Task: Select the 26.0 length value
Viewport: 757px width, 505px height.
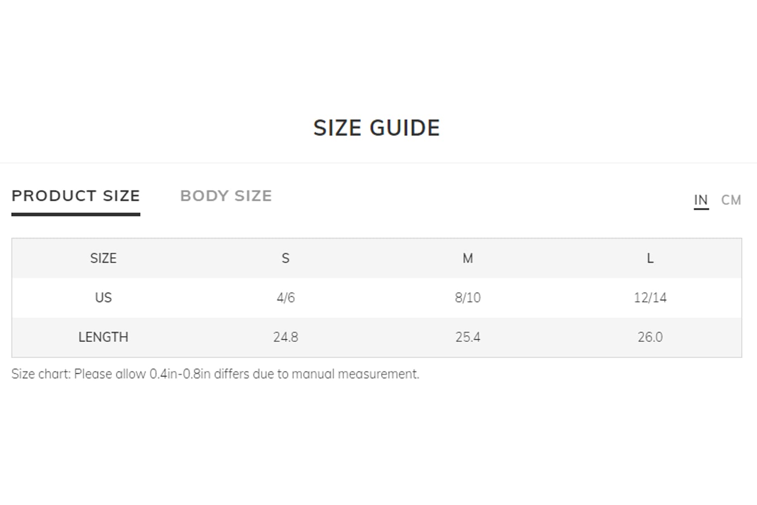Action: 650,337
